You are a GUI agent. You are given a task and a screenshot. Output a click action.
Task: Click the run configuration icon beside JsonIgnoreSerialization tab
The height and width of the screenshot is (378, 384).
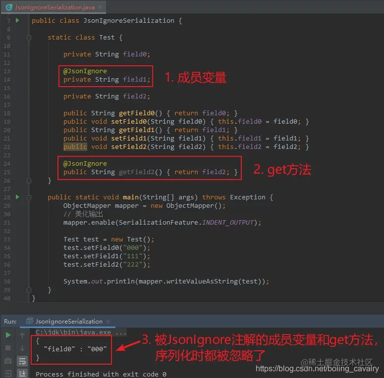pyautogui.click(x=29, y=321)
